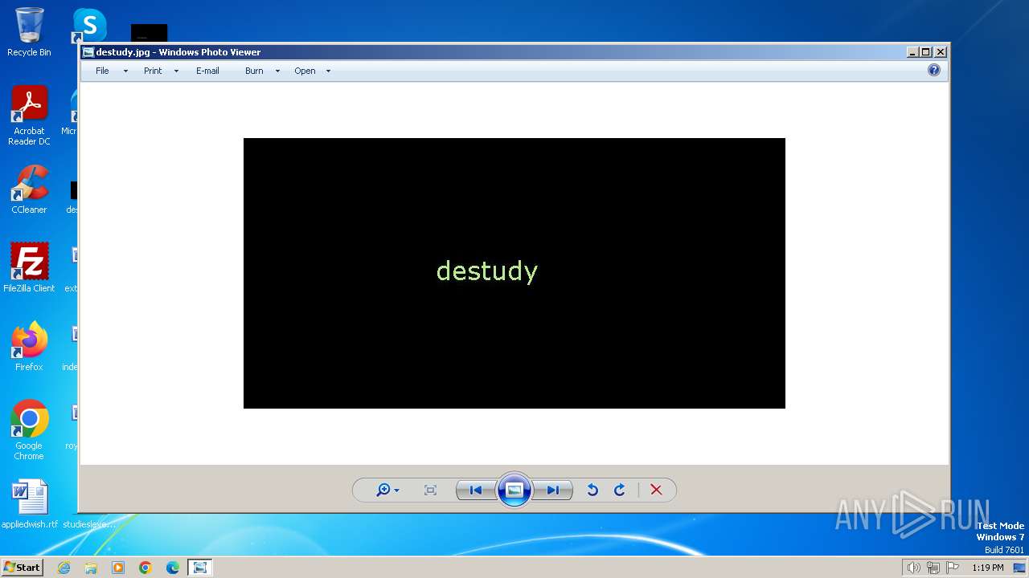Expand the Burn dropdown arrow
1029x578 pixels.
[x=277, y=71]
